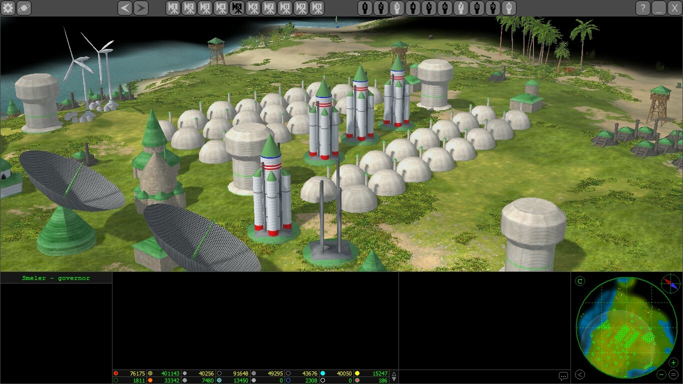Select unit group 7
Image resolution: width=683 pixels, height=384 pixels.
pyautogui.click(x=461, y=8)
